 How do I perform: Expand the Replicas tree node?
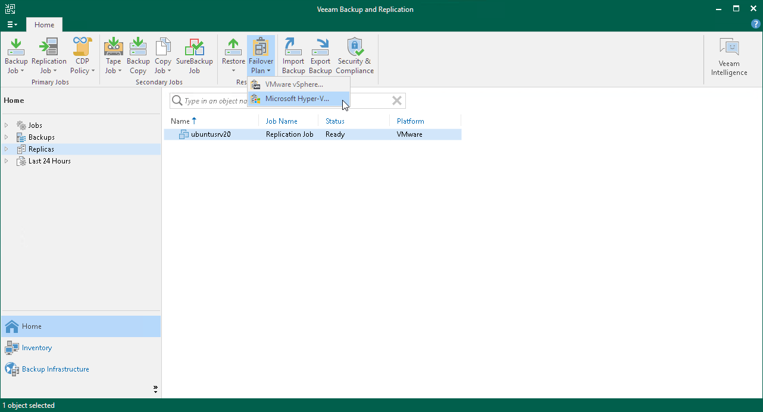coord(7,149)
